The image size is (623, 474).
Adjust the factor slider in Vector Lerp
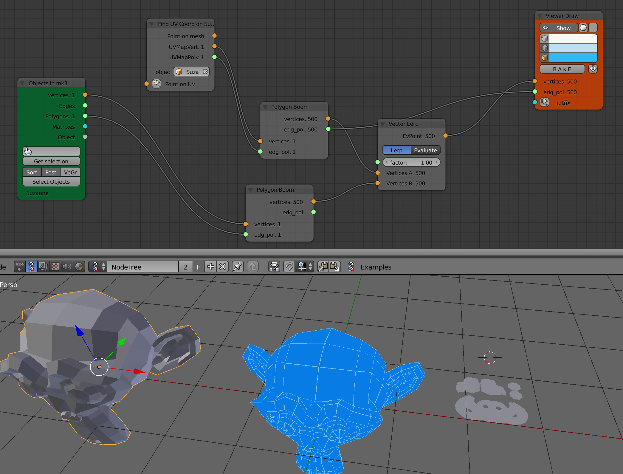tap(411, 162)
